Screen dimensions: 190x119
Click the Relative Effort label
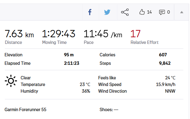point(144,42)
